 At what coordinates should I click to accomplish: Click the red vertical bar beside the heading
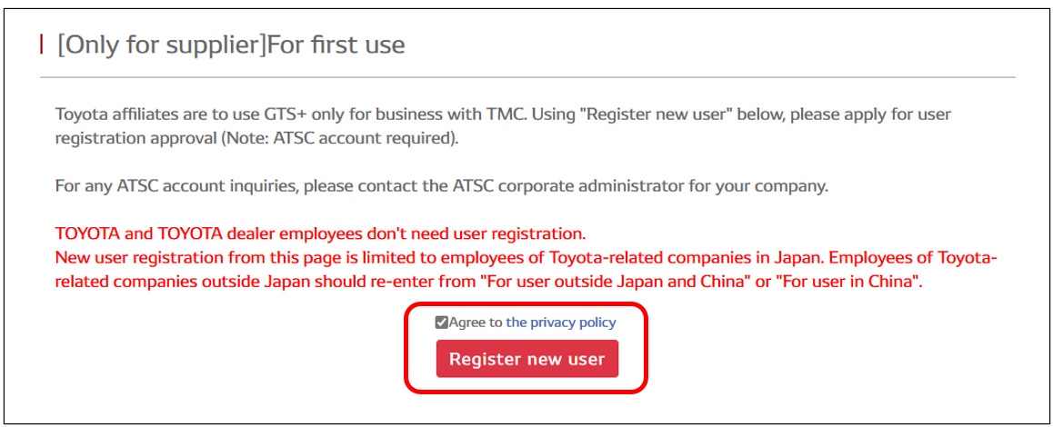click(x=42, y=45)
